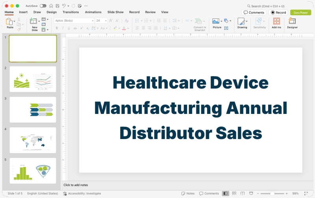Screen dimensions: 315x198
Task: Toggle Italic formatting
Action: [x=63, y=28]
